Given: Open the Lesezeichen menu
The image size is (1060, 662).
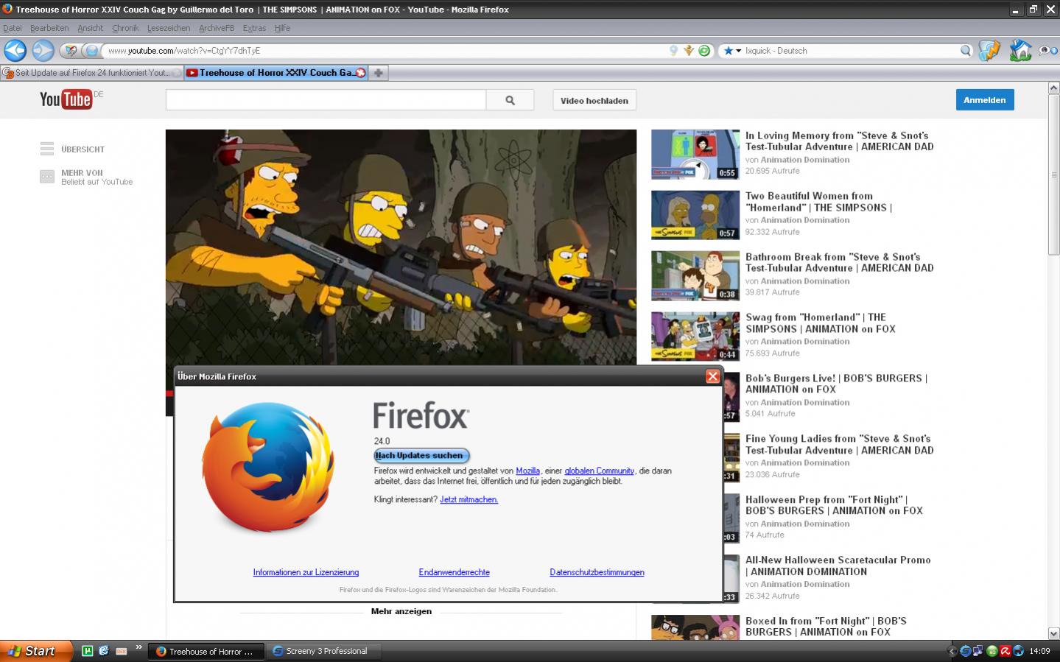Looking at the screenshot, I should pyautogui.click(x=169, y=28).
